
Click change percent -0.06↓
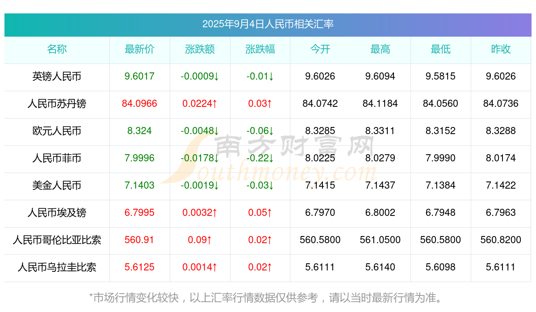260,131
